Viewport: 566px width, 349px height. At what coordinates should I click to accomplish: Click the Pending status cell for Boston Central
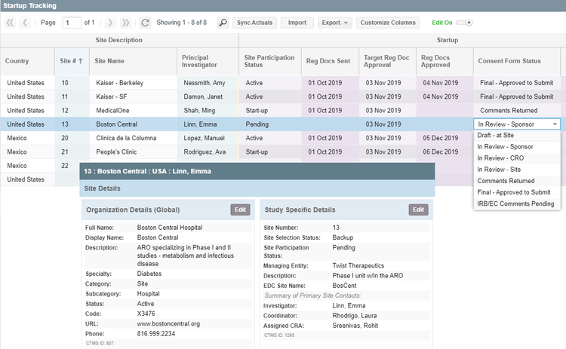click(270, 124)
